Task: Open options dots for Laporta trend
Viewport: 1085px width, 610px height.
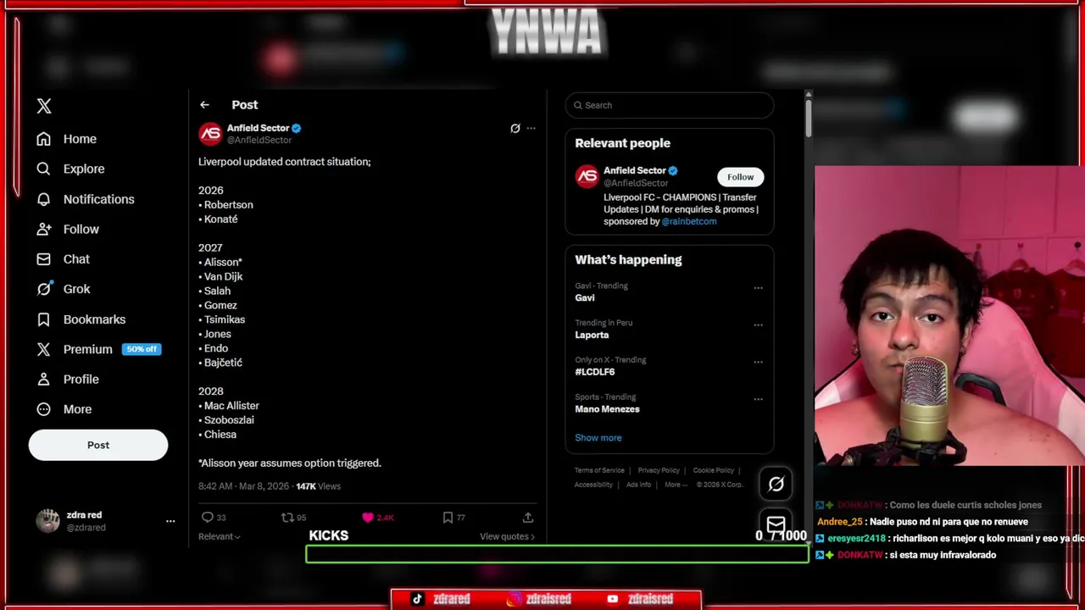Action: point(759,325)
